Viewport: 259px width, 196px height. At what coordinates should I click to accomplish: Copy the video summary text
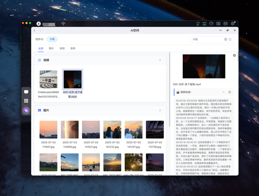pos(229,92)
